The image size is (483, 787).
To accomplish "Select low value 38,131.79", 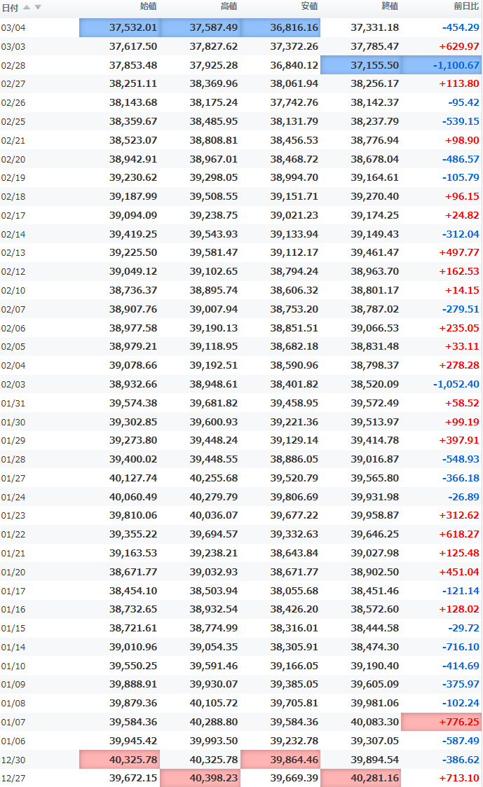I will tap(294, 121).
